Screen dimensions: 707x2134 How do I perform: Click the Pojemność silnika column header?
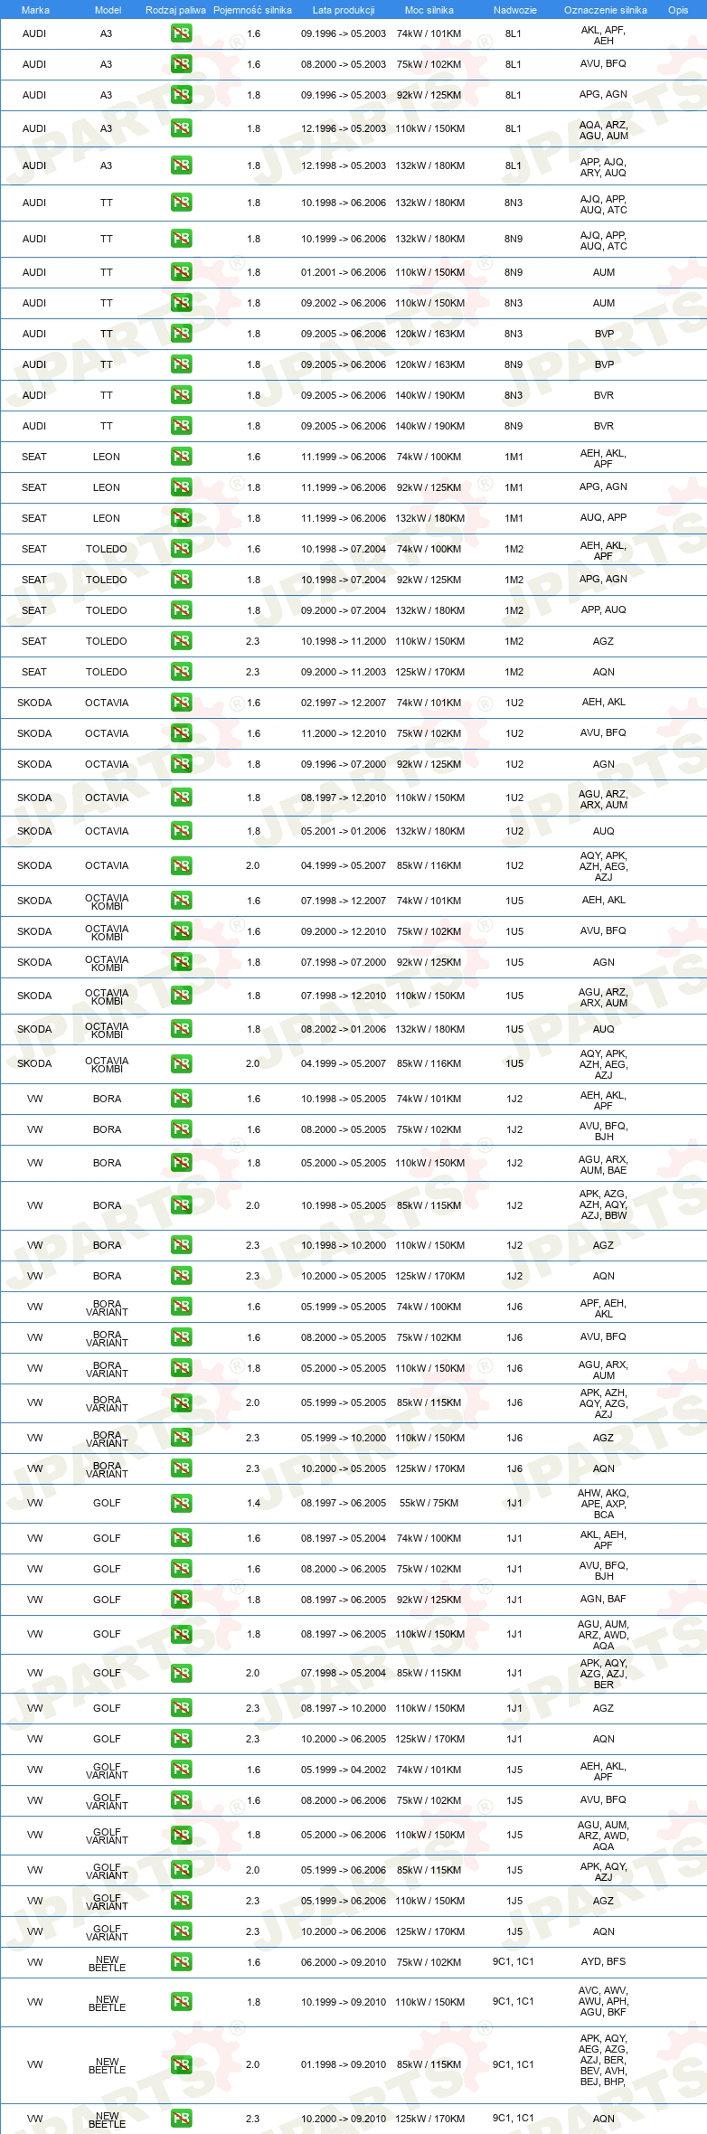click(252, 10)
